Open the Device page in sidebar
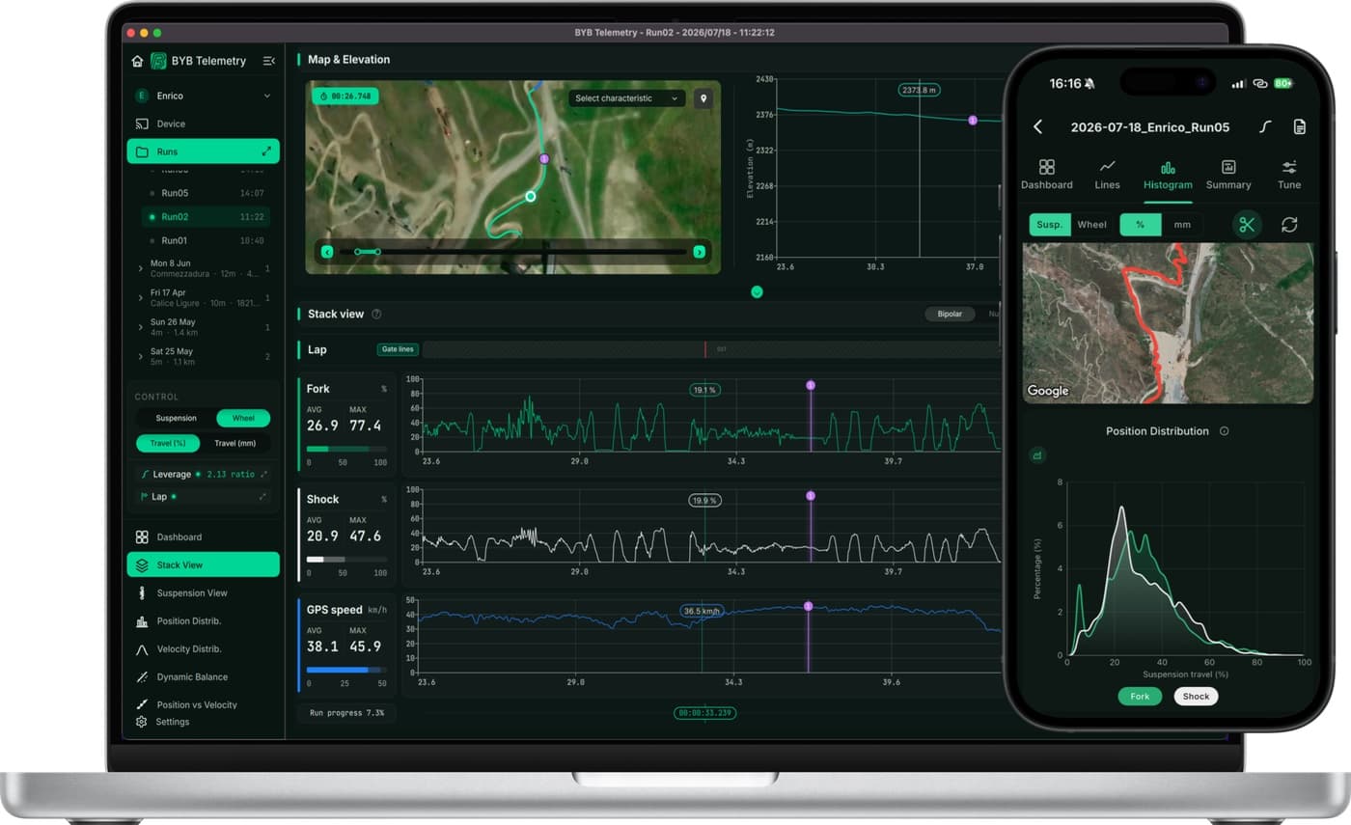This screenshot has width=1351, height=825. [x=203, y=124]
